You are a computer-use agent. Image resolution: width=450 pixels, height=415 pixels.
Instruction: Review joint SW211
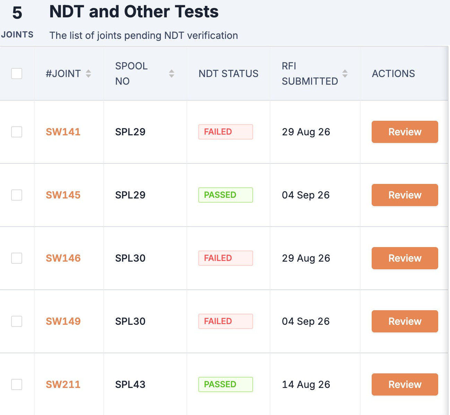pyautogui.click(x=405, y=384)
